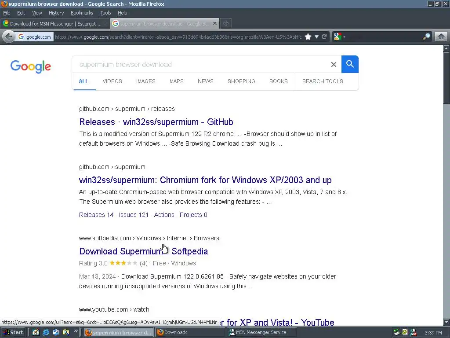450x338 pixels.
Task: Open the Tools menu
Action: 105,13
